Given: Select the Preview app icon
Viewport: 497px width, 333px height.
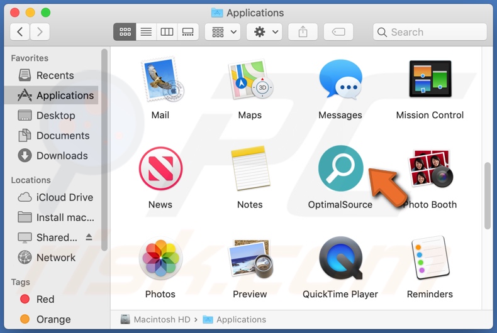Looking at the screenshot, I should tap(250, 259).
